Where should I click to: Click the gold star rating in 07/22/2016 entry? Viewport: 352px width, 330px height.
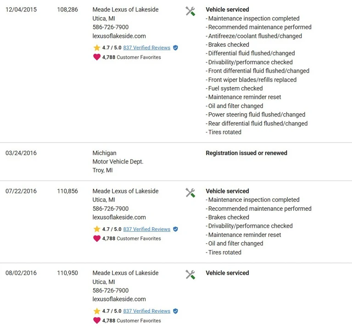[97, 229]
